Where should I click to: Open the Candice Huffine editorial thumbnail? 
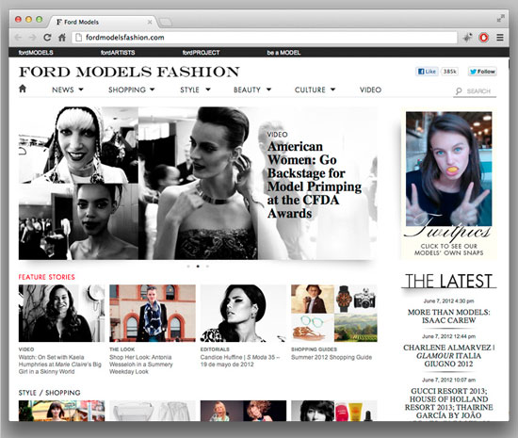coord(243,313)
